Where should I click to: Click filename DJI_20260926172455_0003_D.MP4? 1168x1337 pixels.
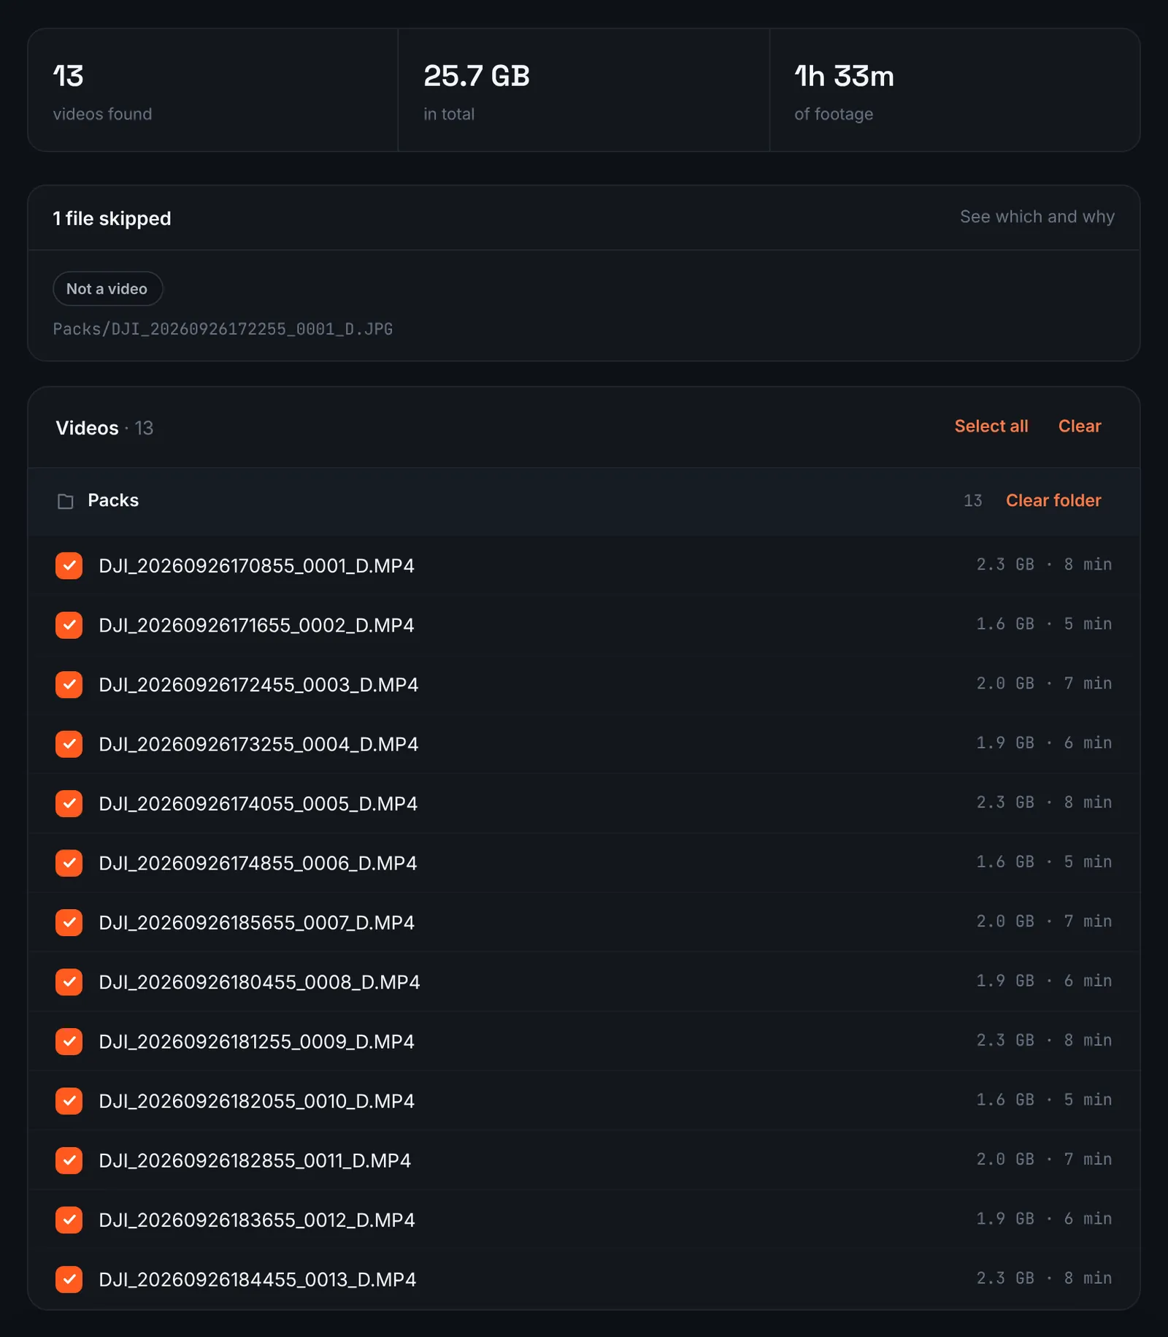(x=258, y=685)
